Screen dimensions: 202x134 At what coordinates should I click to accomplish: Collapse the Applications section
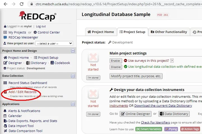[73, 104]
